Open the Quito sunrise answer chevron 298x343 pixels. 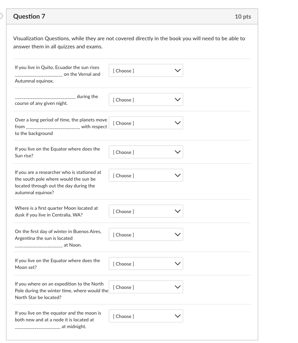[177, 70]
